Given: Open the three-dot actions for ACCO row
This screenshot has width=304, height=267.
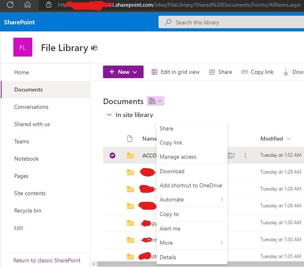Looking at the screenshot, I should pyautogui.click(x=245, y=155).
